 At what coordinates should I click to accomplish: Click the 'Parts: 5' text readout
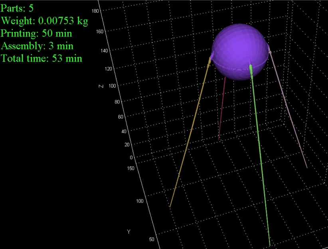[17, 8]
